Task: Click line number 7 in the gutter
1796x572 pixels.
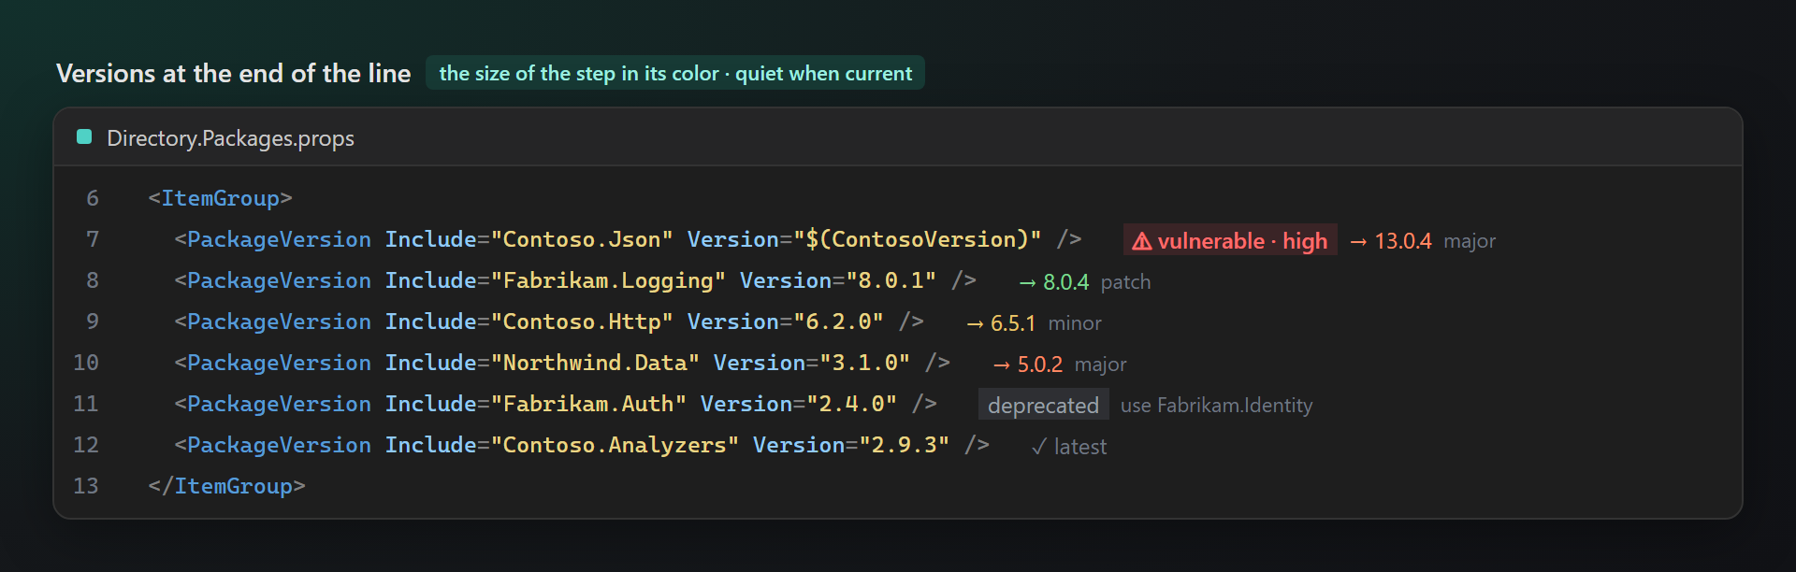Action: point(92,239)
